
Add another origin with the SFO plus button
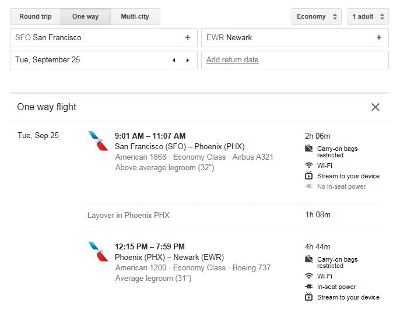pos(188,37)
